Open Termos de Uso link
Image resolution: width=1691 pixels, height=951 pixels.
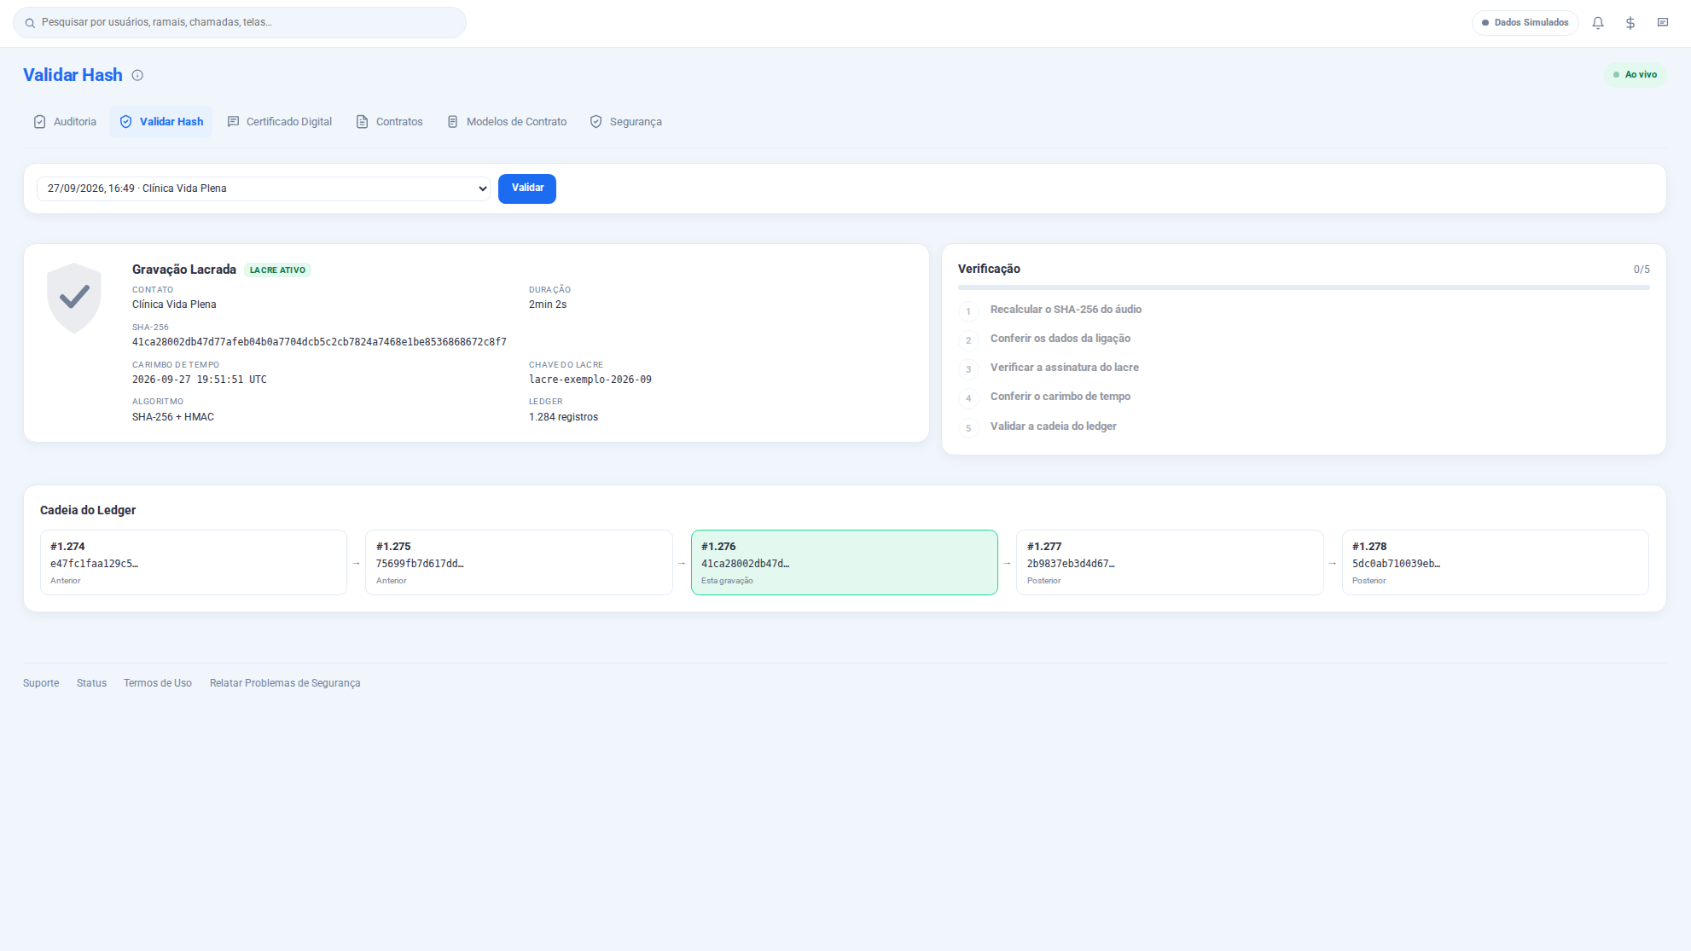pos(158,683)
